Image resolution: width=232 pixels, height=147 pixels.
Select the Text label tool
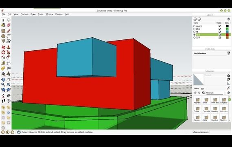point(9,69)
